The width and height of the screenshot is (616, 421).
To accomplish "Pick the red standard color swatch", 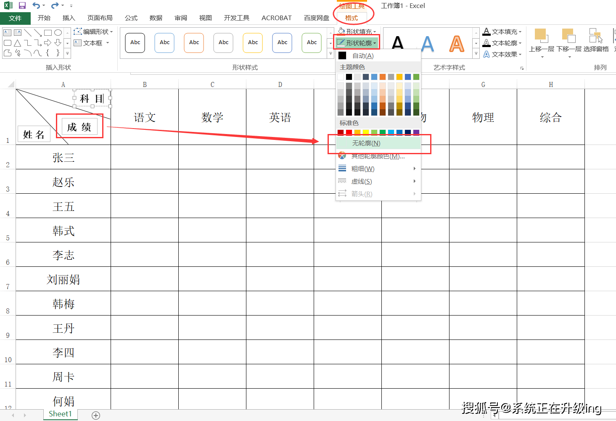I will click(349, 132).
